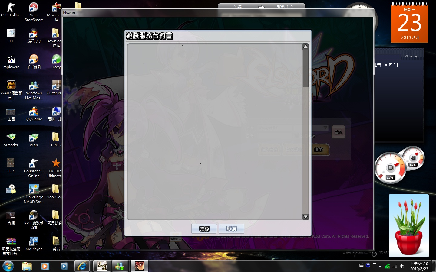Select the desktop icon labeled 123
The height and width of the screenshot is (272, 436).
pos(11,166)
